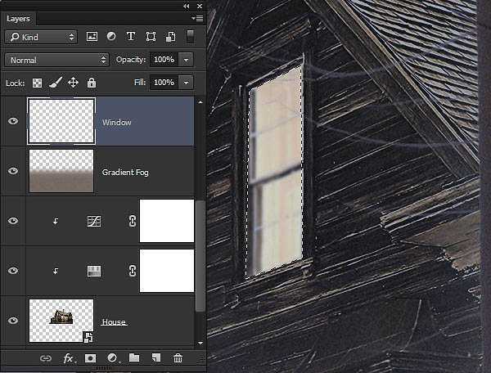Select the Layers panel tab

click(x=18, y=17)
